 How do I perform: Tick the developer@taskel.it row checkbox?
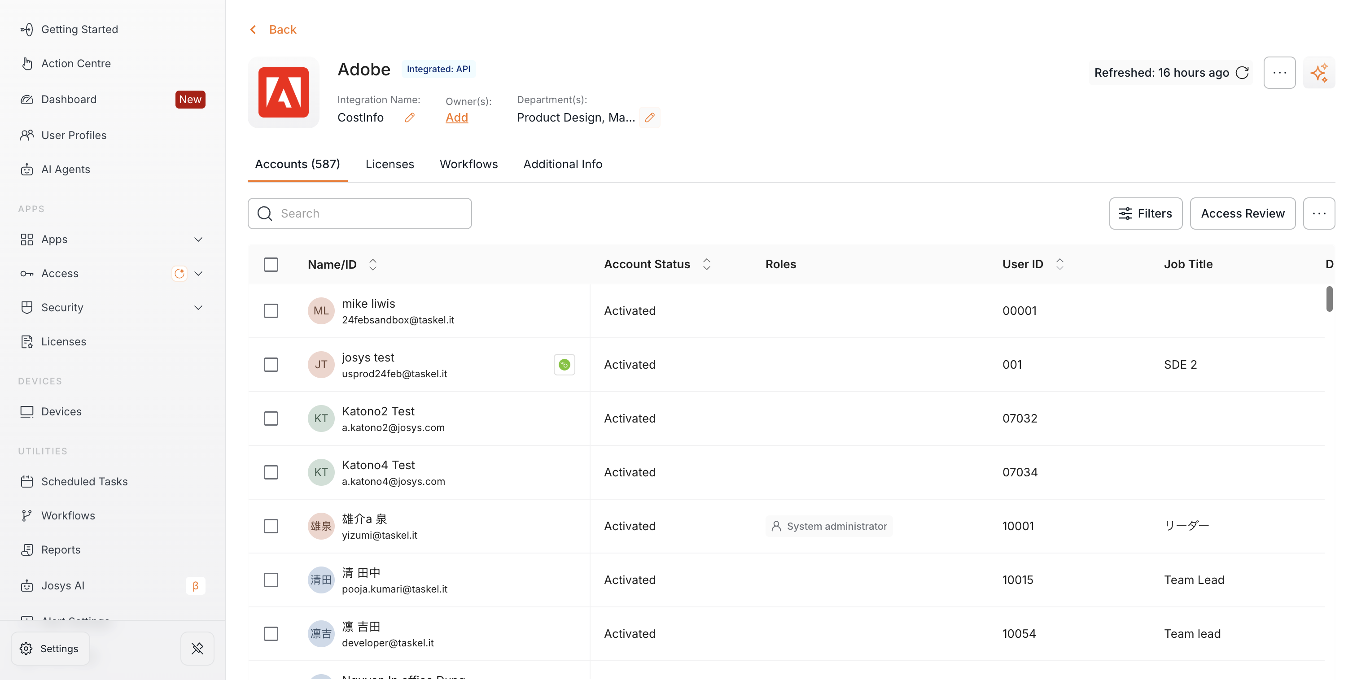(x=271, y=634)
